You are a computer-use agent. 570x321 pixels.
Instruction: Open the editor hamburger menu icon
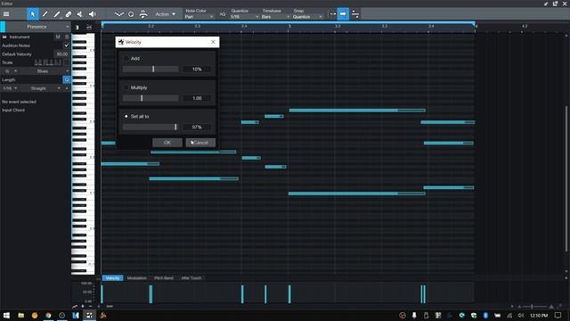[6, 14]
